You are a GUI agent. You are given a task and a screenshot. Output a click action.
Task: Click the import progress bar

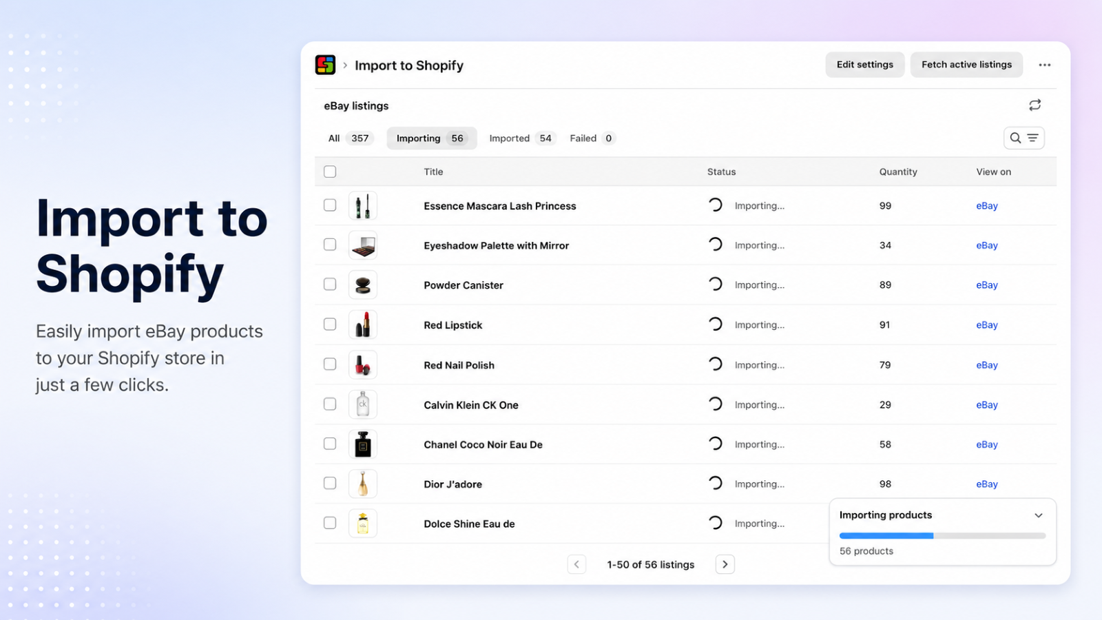(942, 535)
